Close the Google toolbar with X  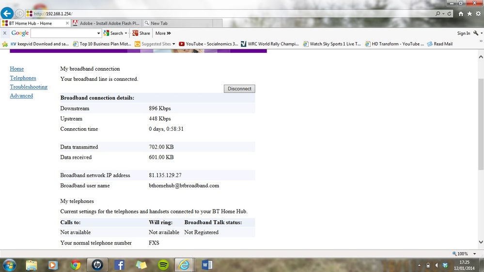pyautogui.click(x=5, y=33)
